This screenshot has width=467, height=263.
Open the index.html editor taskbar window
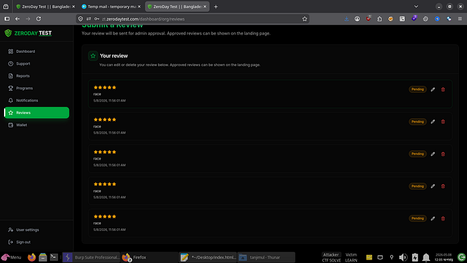click(208, 258)
